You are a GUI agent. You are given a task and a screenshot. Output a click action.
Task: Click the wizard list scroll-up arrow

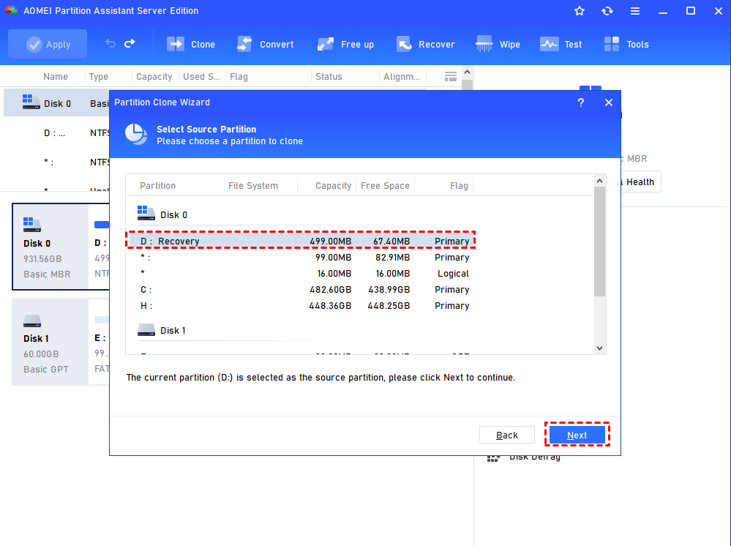coord(599,181)
